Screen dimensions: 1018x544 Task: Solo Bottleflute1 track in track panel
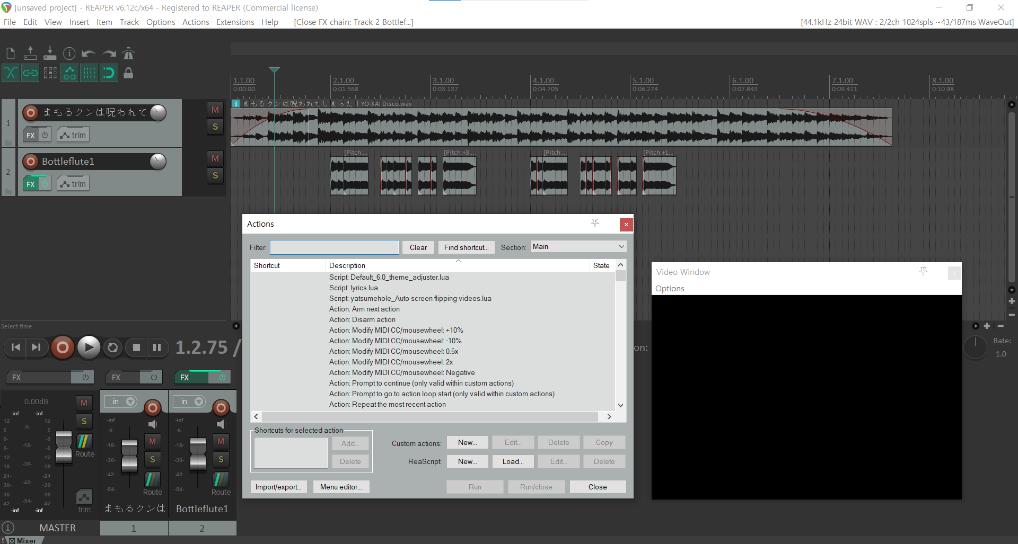pyautogui.click(x=215, y=175)
